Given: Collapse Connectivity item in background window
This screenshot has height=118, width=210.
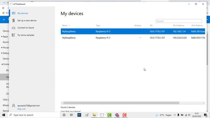Looking at the screenshot, I should pos(2,64).
